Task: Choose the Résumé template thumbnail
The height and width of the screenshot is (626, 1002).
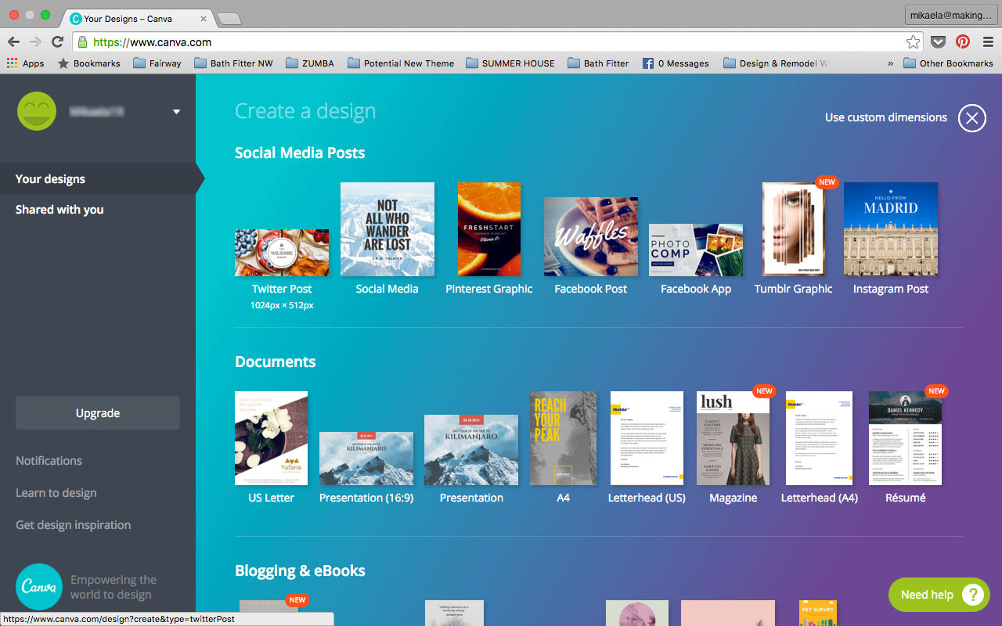Action: click(906, 438)
